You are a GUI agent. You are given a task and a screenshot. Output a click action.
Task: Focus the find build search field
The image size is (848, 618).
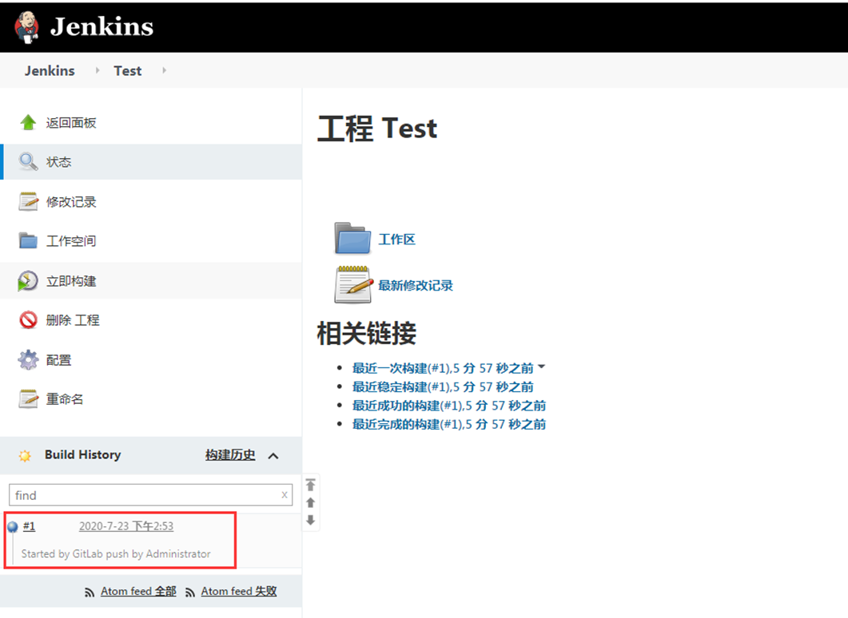(150, 495)
